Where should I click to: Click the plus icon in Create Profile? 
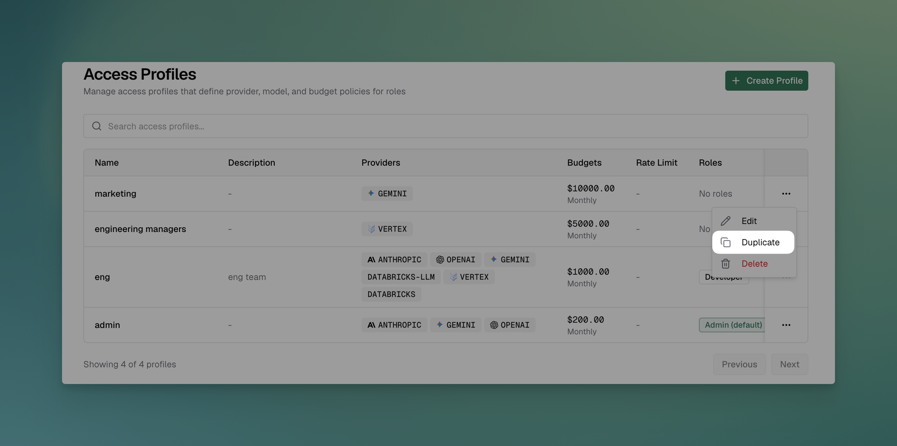click(x=736, y=81)
